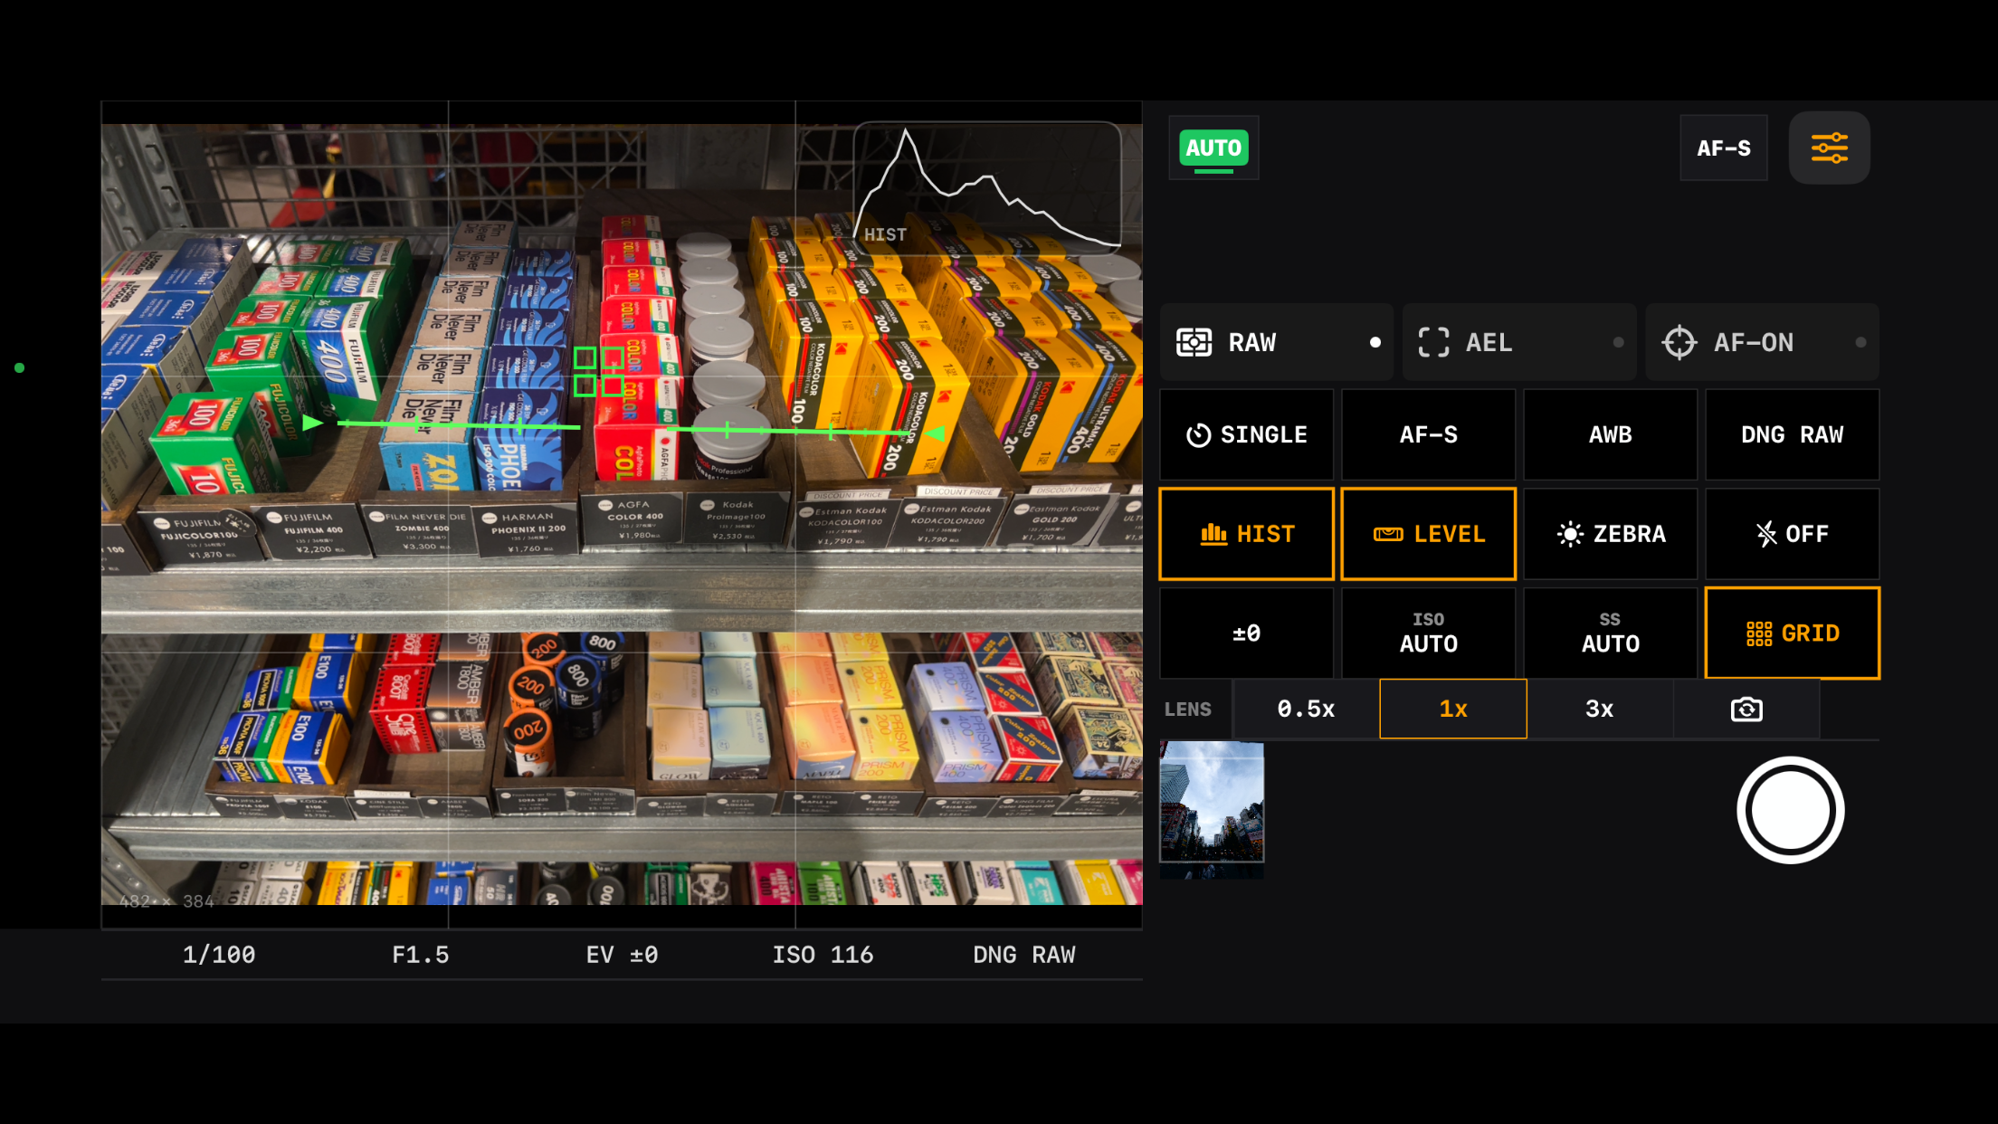Screen dimensions: 1998x1124
Task: Click the grid dots icon in GRID
Action: (x=1759, y=633)
